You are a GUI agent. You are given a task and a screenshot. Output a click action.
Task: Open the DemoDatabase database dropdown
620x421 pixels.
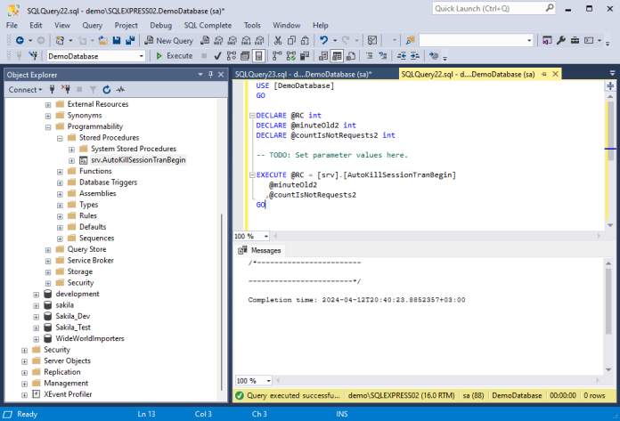(x=141, y=55)
